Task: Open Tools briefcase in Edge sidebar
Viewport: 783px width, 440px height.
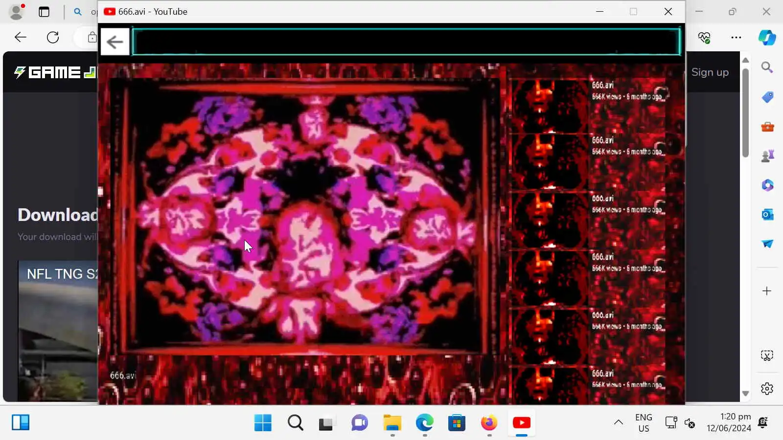Action: (767, 127)
